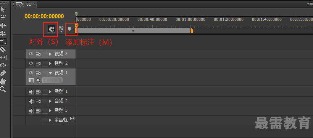Toggle the Snap magnet button
313x138 pixels.
(51, 29)
